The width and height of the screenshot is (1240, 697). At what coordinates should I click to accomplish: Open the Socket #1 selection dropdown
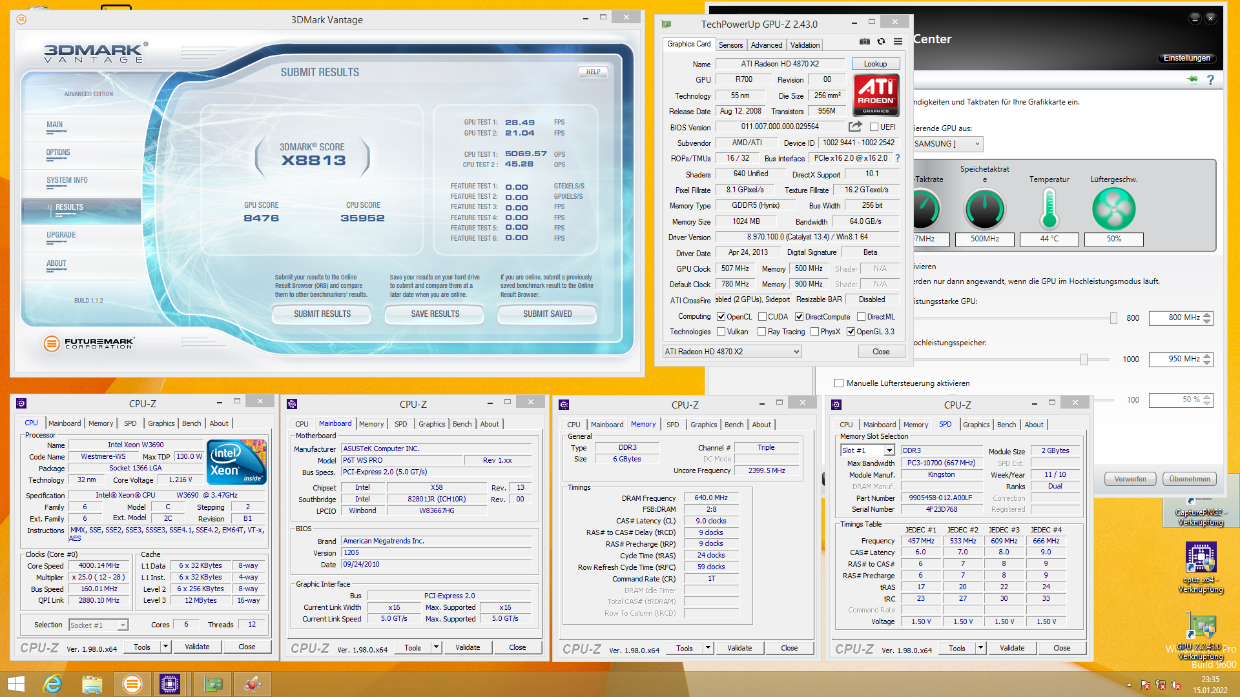(99, 625)
